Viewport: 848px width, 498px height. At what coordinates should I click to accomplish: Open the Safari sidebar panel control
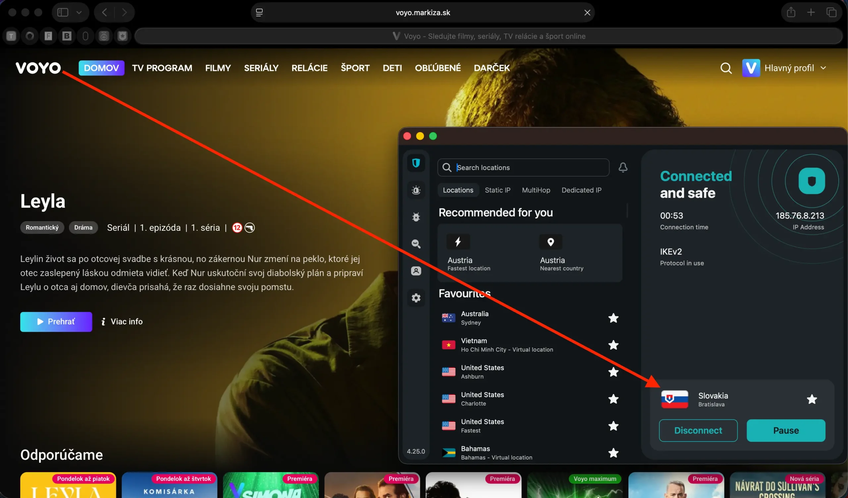[62, 12]
